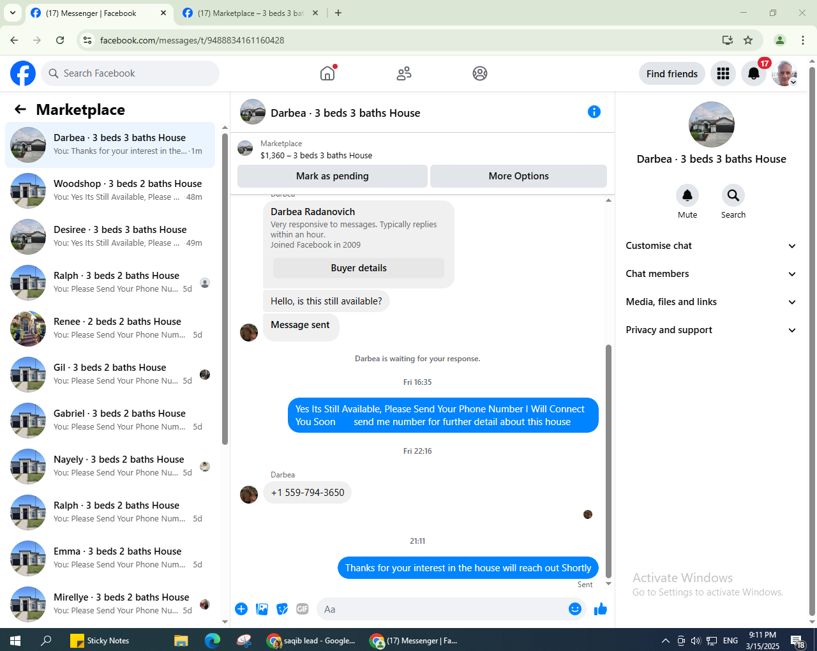817x651 pixels.
Task: Go back in browser history
Action: (x=14, y=40)
